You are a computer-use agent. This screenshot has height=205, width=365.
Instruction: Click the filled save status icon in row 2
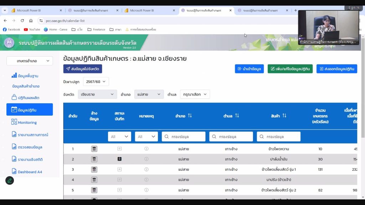119,159
